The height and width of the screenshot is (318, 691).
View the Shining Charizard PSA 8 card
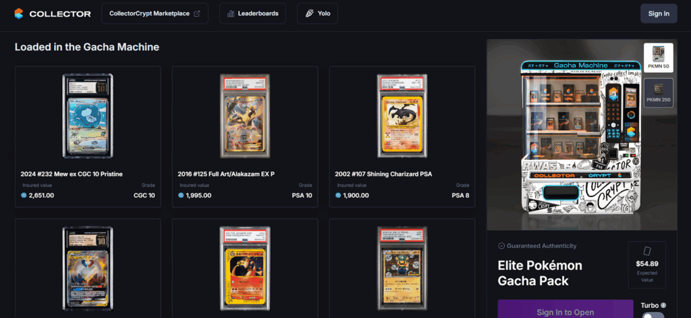tap(402, 137)
